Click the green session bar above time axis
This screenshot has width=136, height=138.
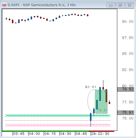46,131
